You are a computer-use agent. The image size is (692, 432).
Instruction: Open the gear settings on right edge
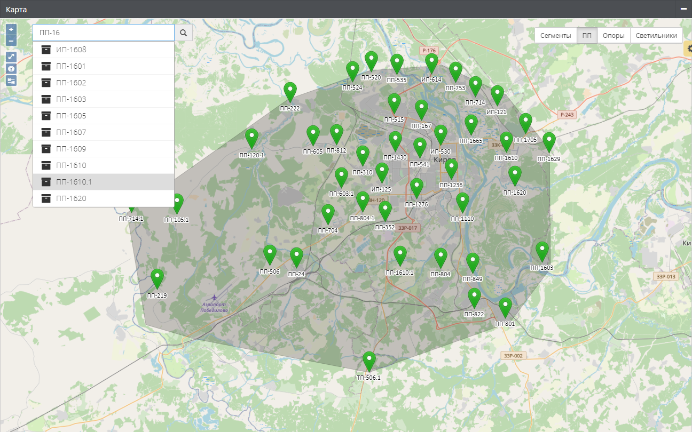[688, 49]
